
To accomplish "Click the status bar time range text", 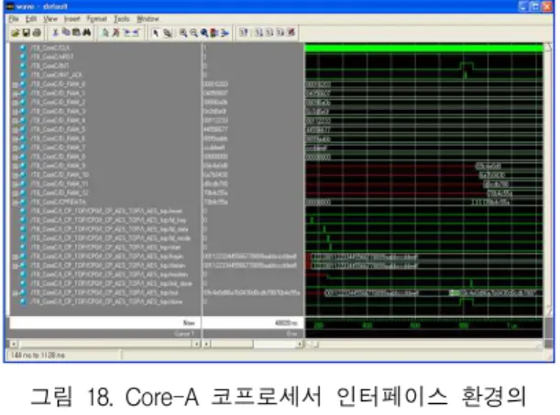I will point(38,355).
